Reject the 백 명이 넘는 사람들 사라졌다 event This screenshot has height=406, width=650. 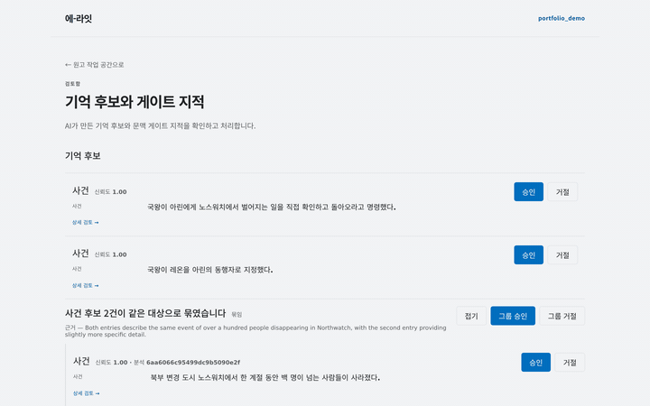tap(570, 363)
